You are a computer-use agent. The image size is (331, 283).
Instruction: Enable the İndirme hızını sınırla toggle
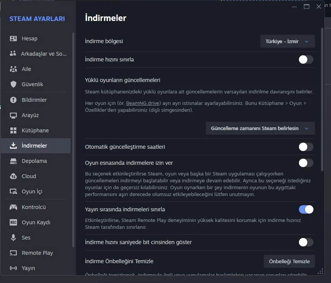point(306,59)
